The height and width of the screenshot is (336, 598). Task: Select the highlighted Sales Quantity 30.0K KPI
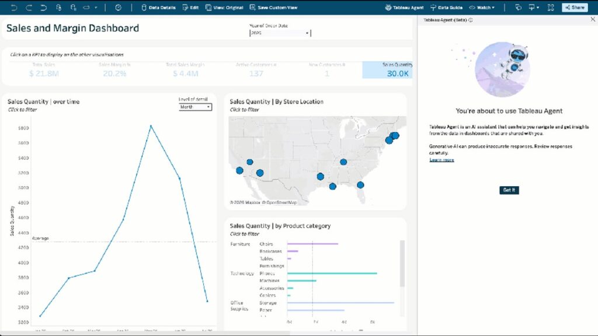pos(388,70)
